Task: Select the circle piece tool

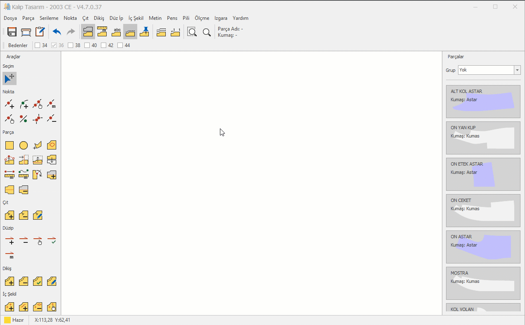Action: tap(24, 145)
